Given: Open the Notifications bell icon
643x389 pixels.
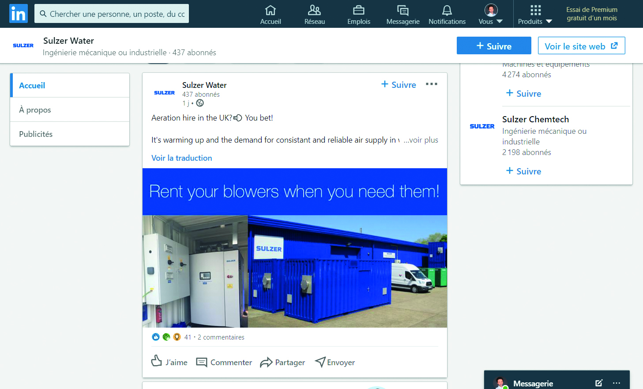Looking at the screenshot, I should pyautogui.click(x=447, y=15).
